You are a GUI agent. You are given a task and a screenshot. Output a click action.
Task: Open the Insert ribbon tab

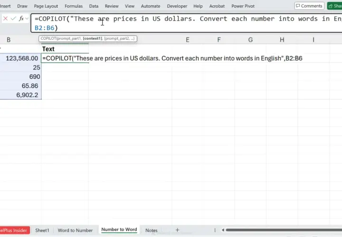coord(5,6)
